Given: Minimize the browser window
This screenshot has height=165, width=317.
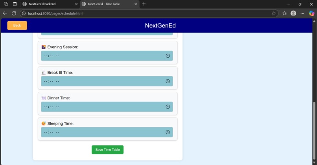Looking at the screenshot, I should point(289,4).
